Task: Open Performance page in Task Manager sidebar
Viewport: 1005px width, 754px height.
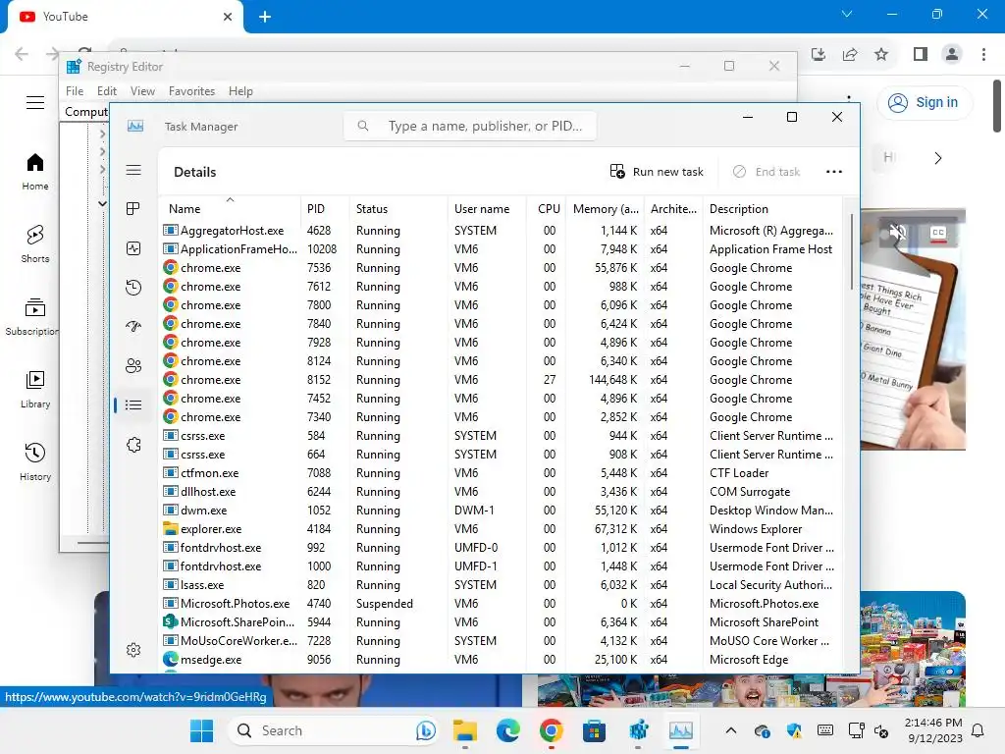Action: click(133, 248)
